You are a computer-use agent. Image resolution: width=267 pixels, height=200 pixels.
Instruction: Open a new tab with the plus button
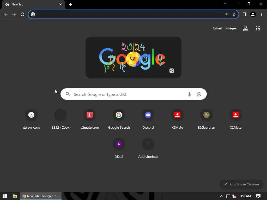[x=70, y=4]
